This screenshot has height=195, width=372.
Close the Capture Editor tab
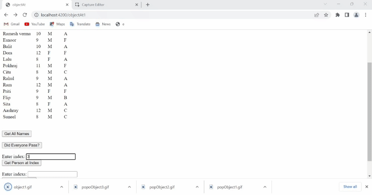[137, 5]
